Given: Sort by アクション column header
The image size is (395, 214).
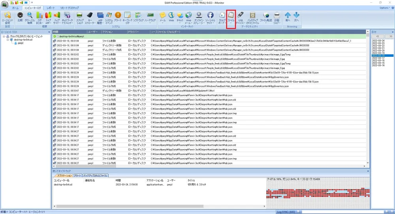Looking at the screenshot, I should (x=114, y=32).
